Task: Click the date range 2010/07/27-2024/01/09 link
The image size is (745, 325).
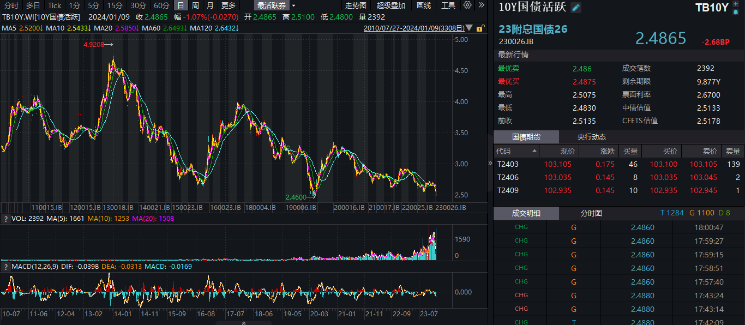Action: click(414, 28)
